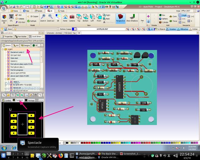Select Deuterium Lamp 2 library item
The width and height of the screenshot is (200, 160).
(x=17, y=52)
